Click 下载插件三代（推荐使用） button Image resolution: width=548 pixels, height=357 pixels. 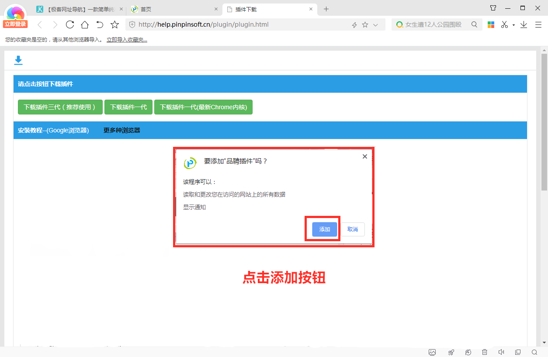point(60,107)
